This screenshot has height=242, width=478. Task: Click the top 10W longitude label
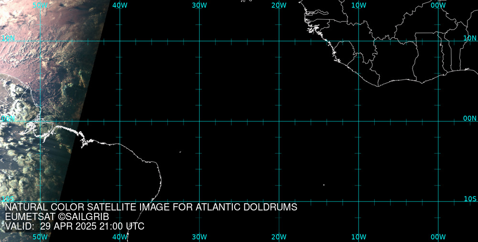358,5
